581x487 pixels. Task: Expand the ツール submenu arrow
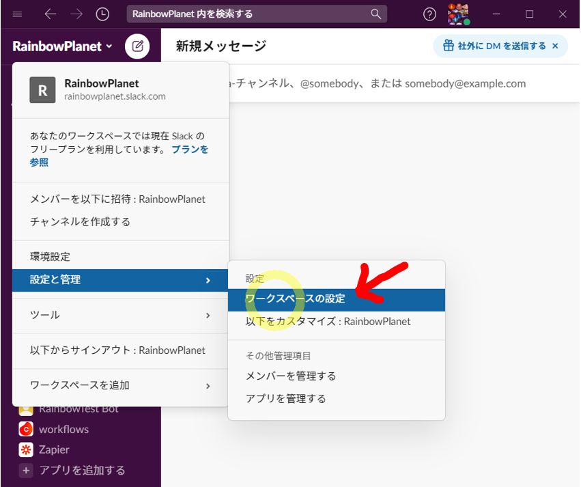click(208, 316)
